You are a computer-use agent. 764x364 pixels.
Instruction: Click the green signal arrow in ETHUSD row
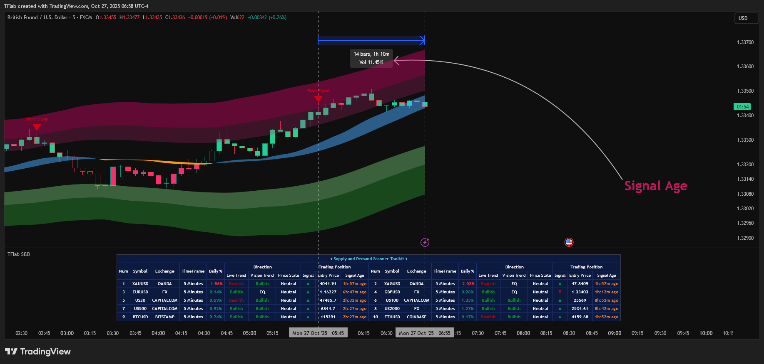pos(560,317)
